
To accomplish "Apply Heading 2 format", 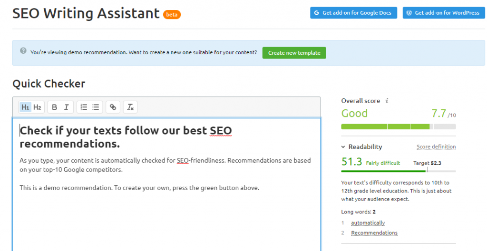I will (x=37, y=107).
